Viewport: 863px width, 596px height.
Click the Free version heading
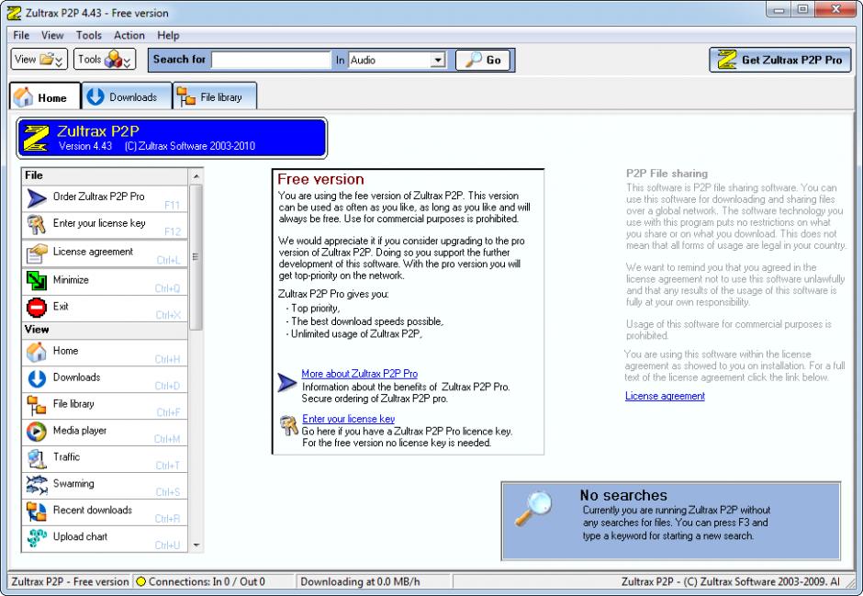321,179
